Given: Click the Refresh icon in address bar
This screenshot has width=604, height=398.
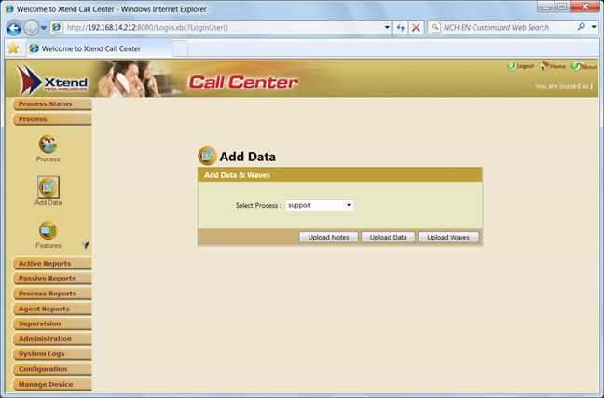Looking at the screenshot, I should 400,28.
